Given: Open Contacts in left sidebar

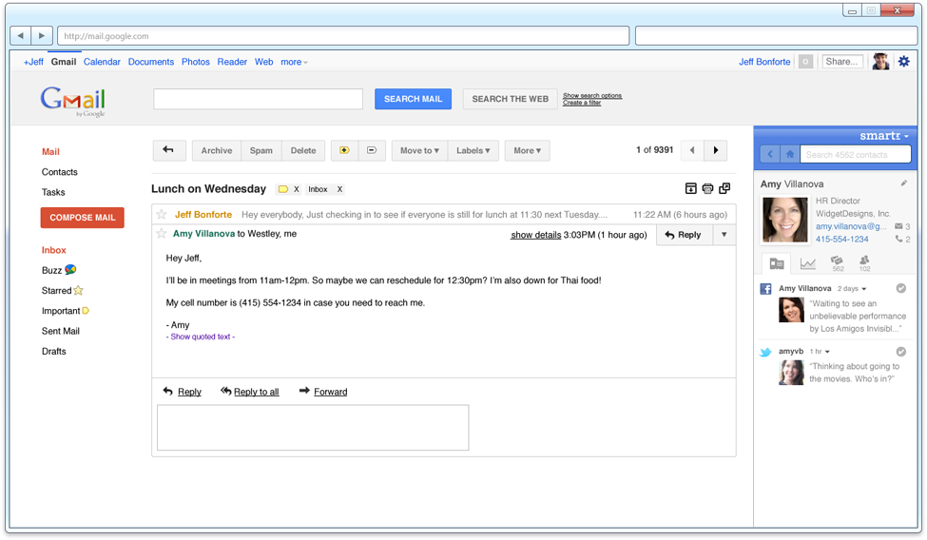Looking at the screenshot, I should tap(59, 172).
